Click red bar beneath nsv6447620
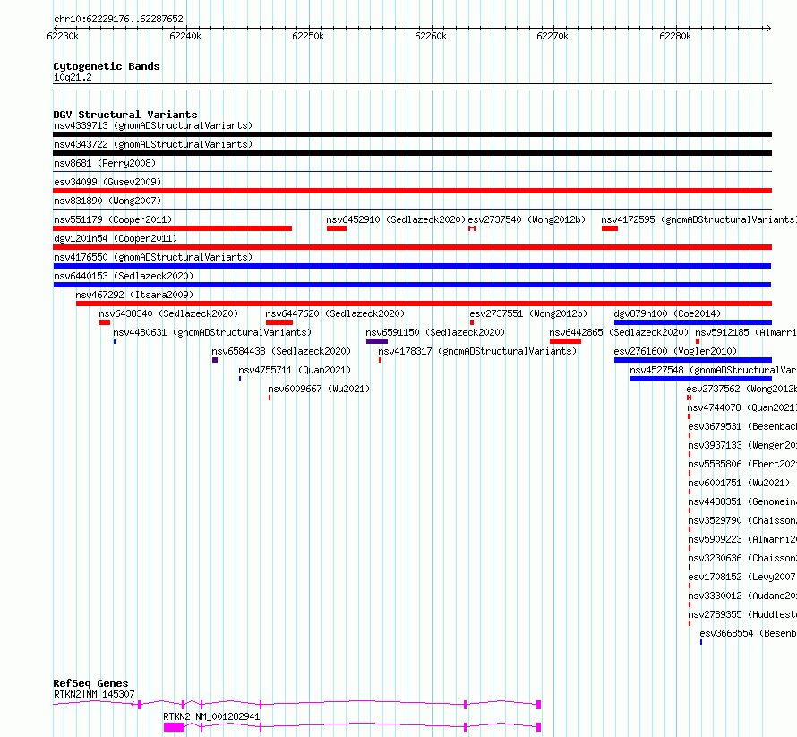Image resolution: width=797 pixels, height=737 pixels. click(x=279, y=322)
